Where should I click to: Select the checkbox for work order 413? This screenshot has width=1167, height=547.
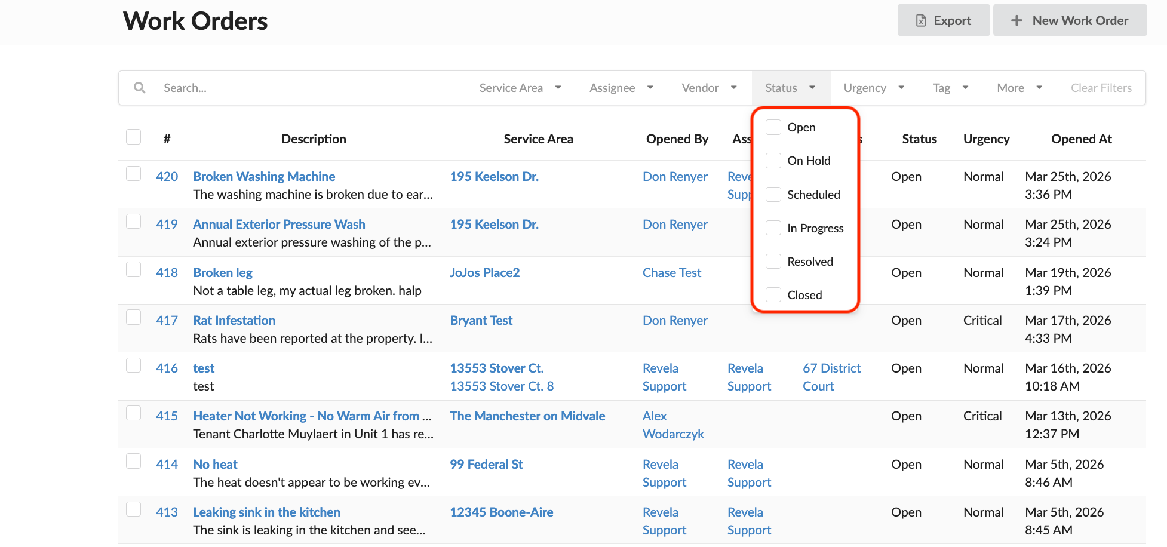pyautogui.click(x=134, y=509)
